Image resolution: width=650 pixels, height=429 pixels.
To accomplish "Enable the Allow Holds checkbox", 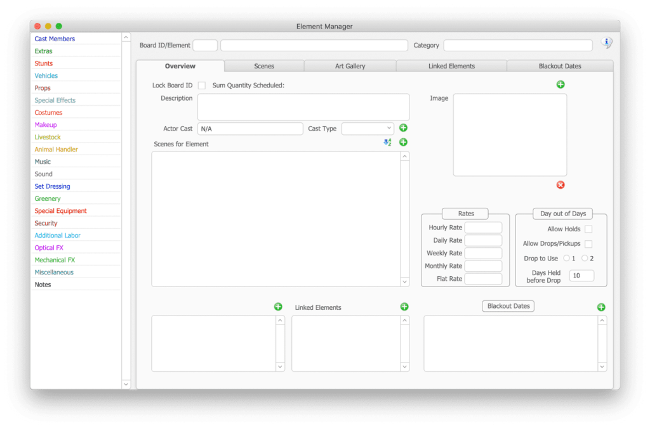I will click(588, 229).
